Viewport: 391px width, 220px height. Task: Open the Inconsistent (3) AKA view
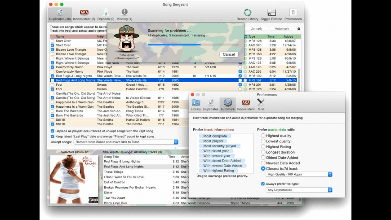point(84,15)
